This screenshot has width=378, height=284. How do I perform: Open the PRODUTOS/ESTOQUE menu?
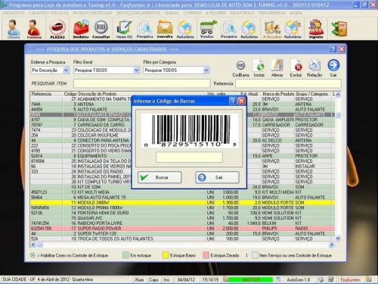click(92, 13)
